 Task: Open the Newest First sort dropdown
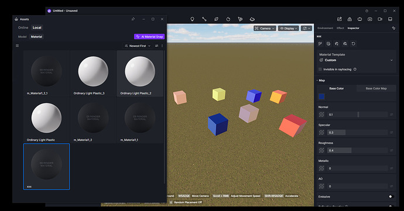click(x=138, y=46)
